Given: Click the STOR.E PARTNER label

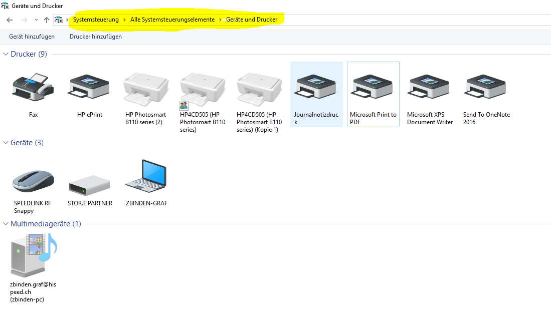Looking at the screenshot, I should click(90, 203).
